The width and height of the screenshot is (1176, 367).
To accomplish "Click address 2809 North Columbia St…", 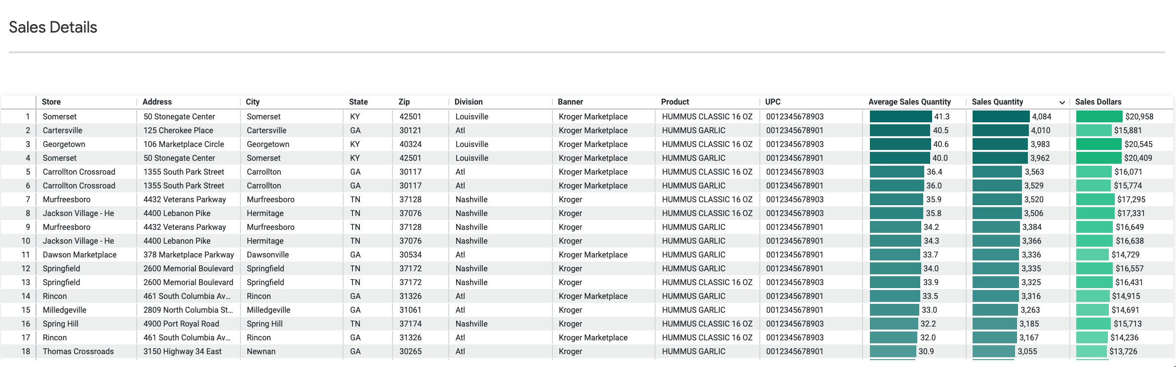I will point(188,310).
